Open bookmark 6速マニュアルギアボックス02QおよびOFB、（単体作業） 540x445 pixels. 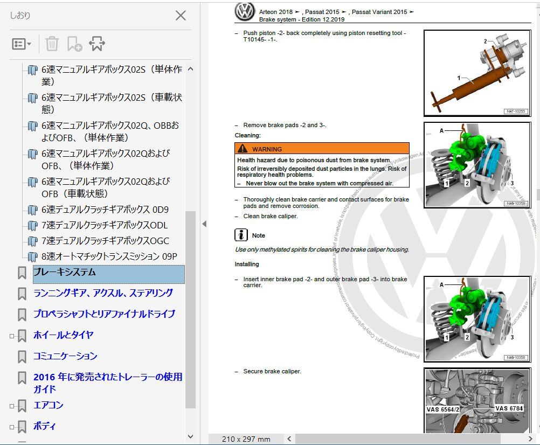(106, 159)
